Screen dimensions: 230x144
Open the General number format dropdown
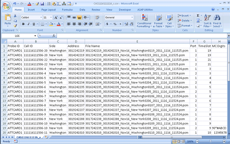click(132, 17)
